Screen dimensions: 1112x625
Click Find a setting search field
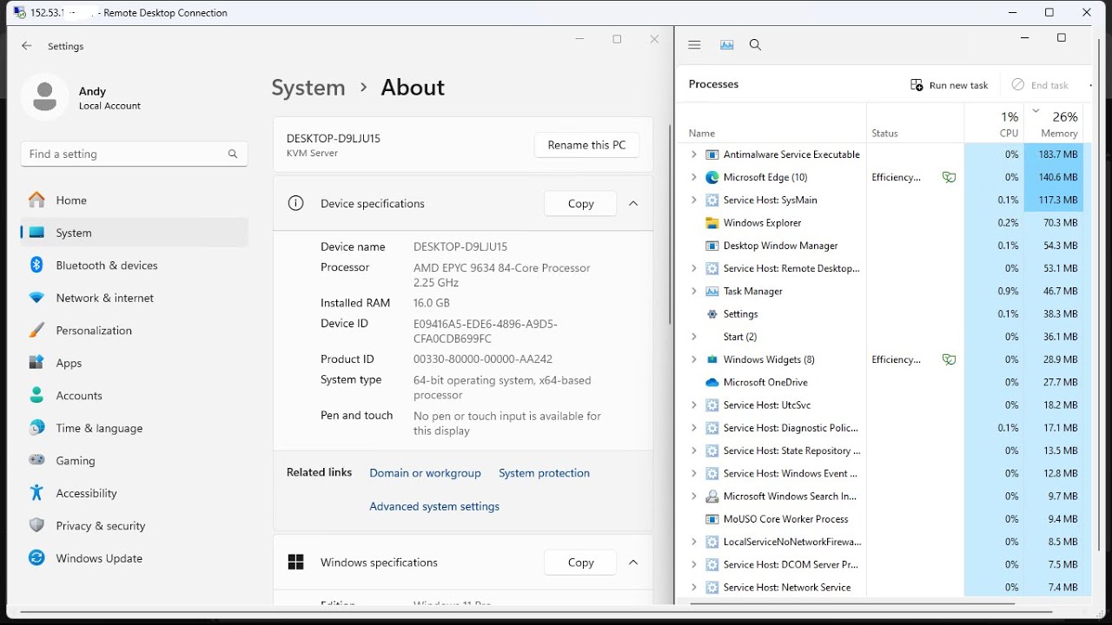tap(135, 154)
